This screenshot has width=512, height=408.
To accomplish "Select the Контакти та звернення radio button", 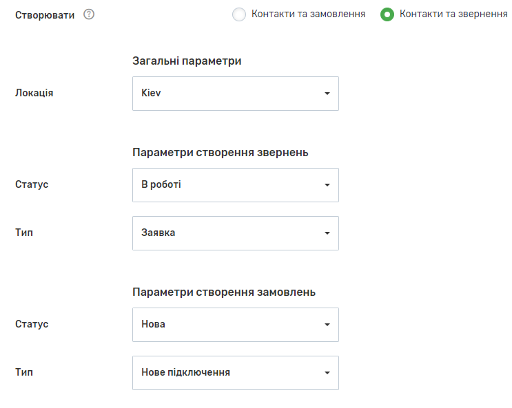I will pos(387,14).
